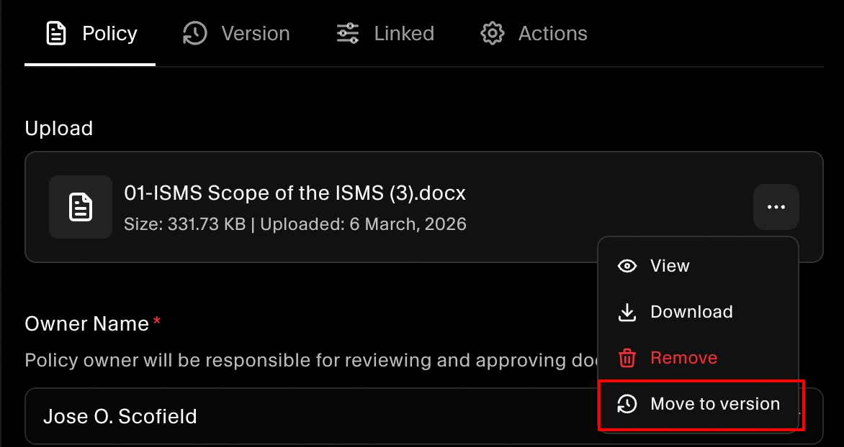844x447 pixels.
Task: Go to the Actions tab label
Action: (x=553, y=34)
